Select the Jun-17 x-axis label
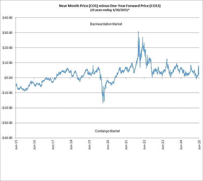 tap(53, 145)
